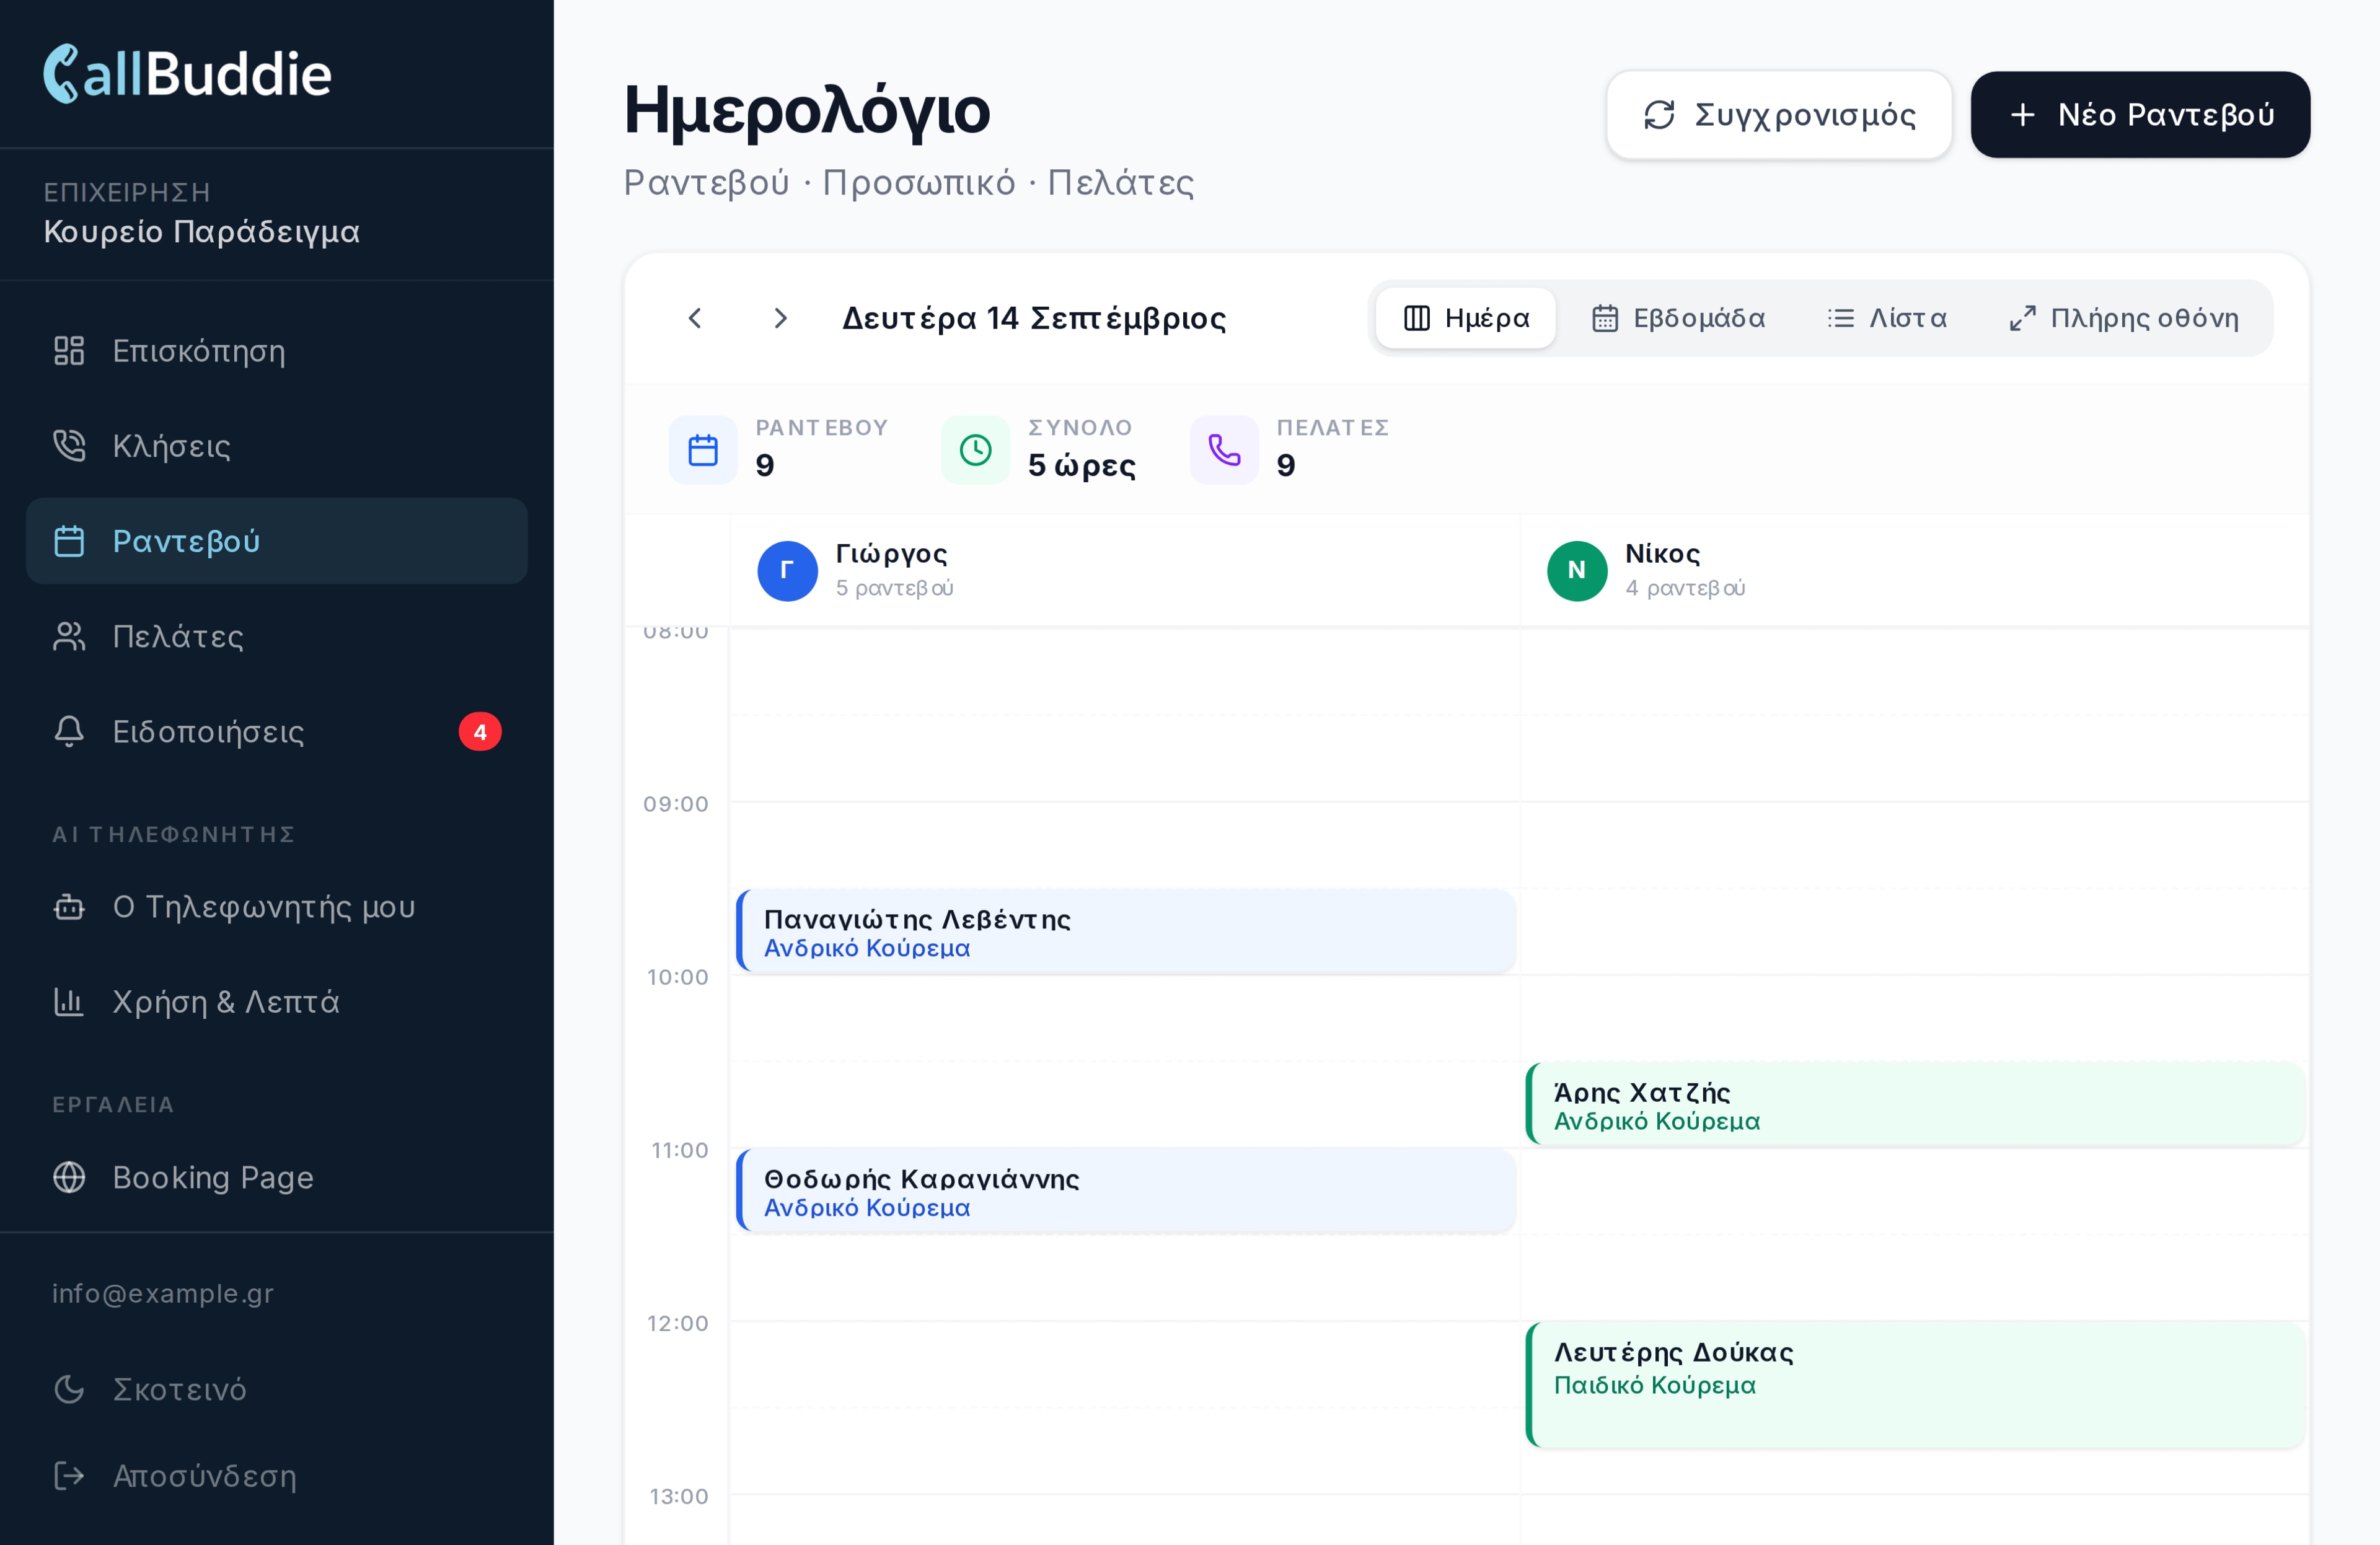Screen dimensions: 2380x1545
Task: Click business name Κουρείο Παράδειγμα
Action: pos(202,232)
